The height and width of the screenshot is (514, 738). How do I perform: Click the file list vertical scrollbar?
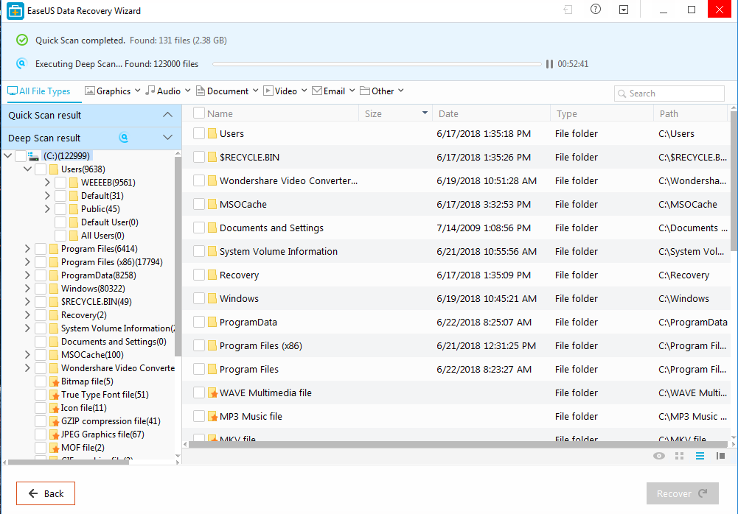[734, 181]
